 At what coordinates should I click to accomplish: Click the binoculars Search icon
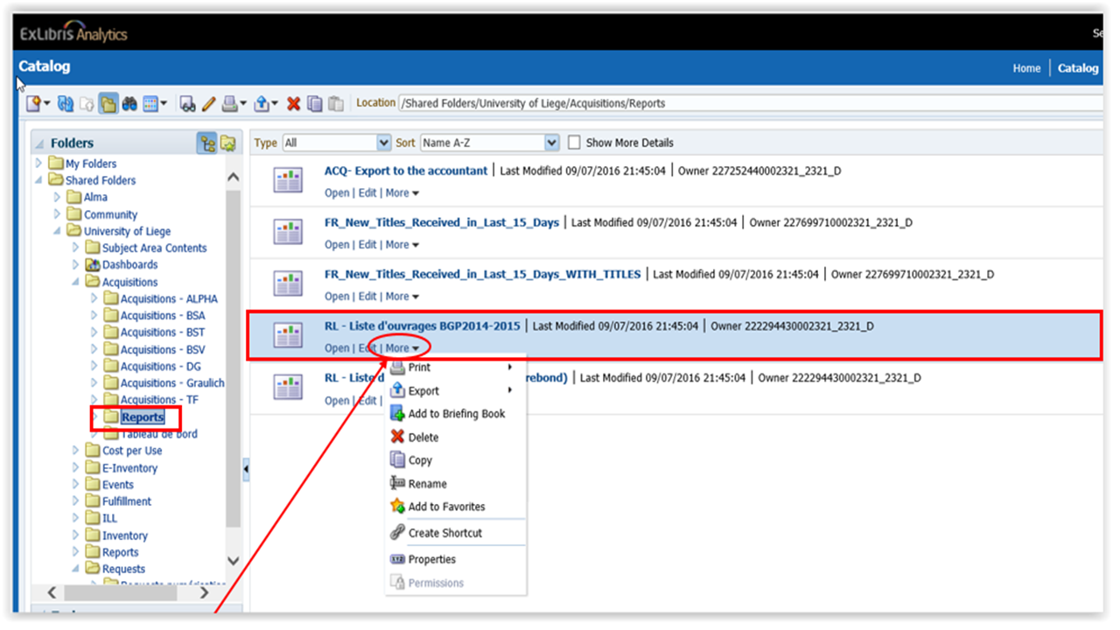tap(129, 103)
